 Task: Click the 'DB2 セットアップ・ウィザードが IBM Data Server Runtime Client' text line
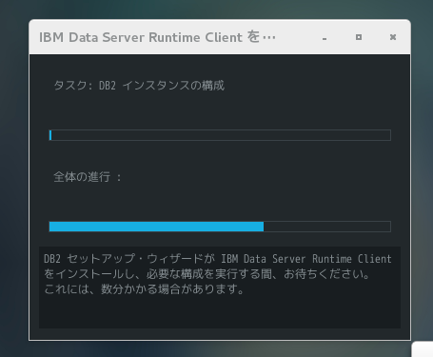click(218, 259)
